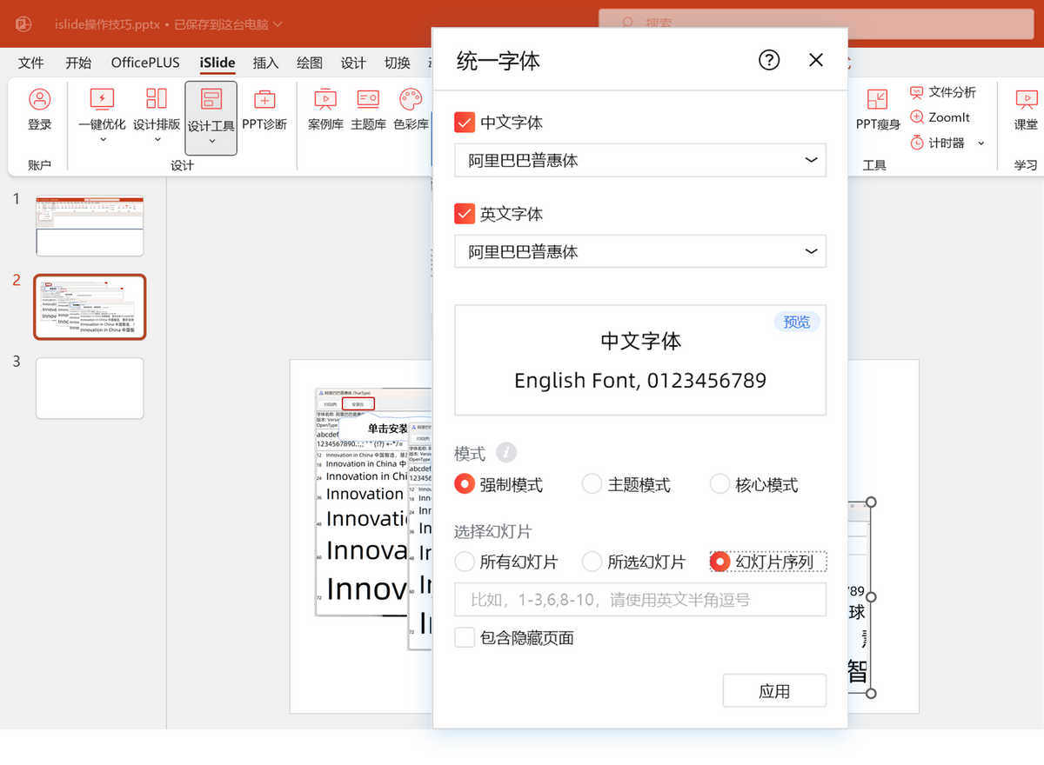Viewport: 1044px width, 765px height.
Task: Enable the 包含隐藏页面 option
Action: tap(465, 637)
